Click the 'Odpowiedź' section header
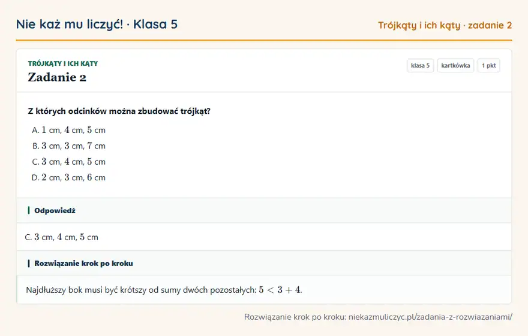The width and height of the screenshot is (528, 336). (x=264, y=211)
